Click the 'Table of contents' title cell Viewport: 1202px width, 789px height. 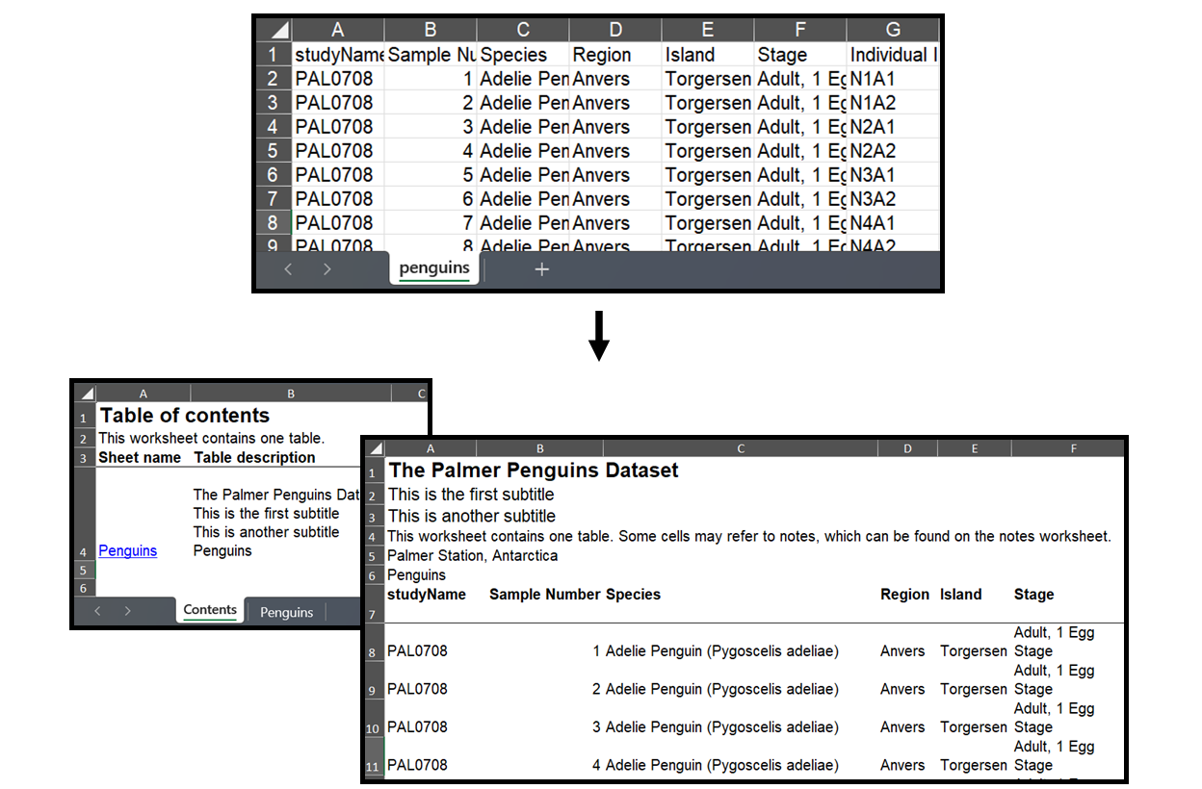[185, 416]
